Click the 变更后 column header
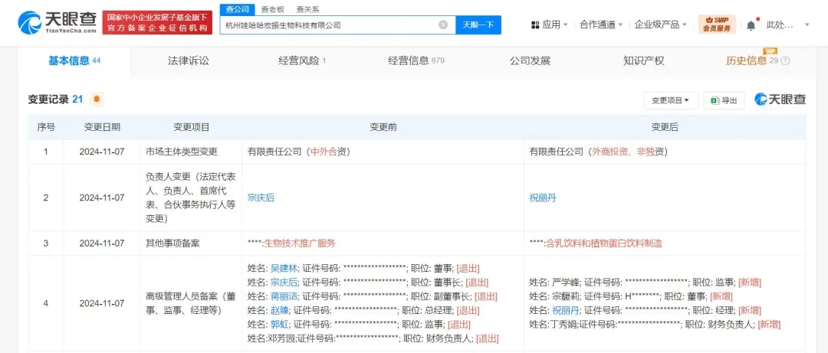Viewport: 828px width, 353px height. pos(665,127)
